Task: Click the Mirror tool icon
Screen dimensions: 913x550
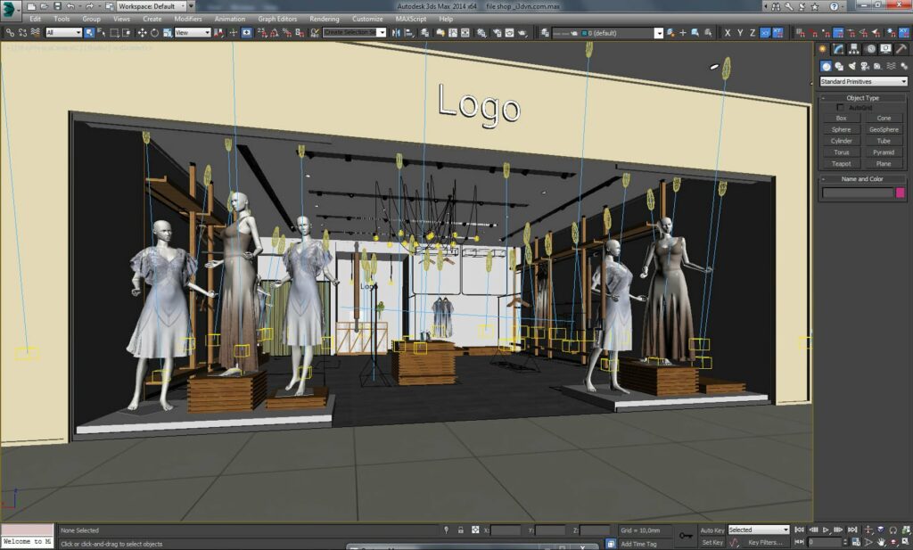Action: [x=396, y=33]
